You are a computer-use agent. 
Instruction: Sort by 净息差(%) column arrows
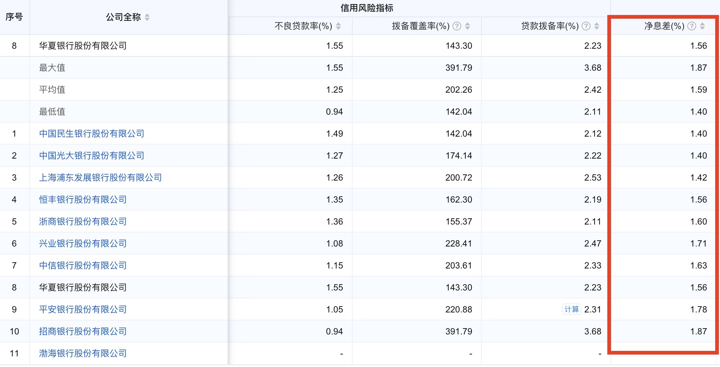(x=702, y=26)
